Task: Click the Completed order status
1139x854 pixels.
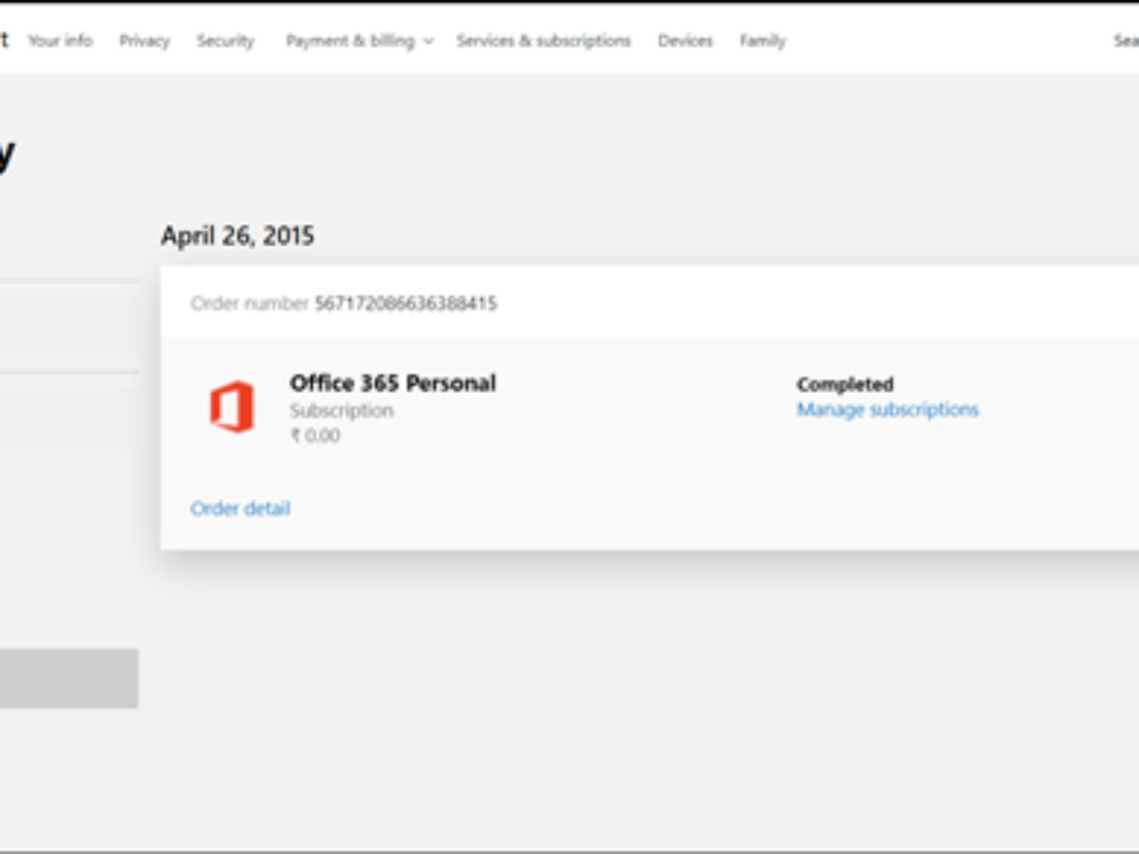Action: coord(845,384)
